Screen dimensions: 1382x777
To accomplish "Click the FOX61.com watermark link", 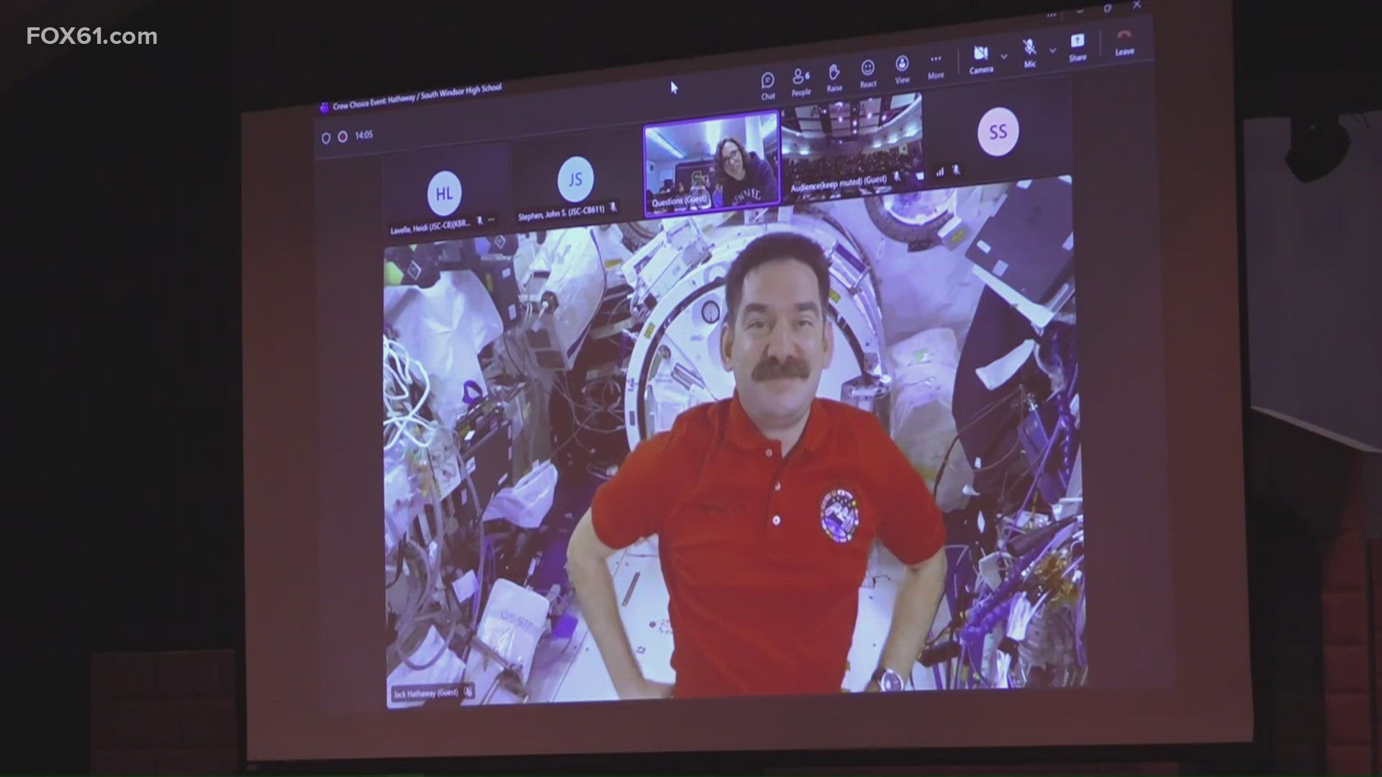I will (91, 37).
